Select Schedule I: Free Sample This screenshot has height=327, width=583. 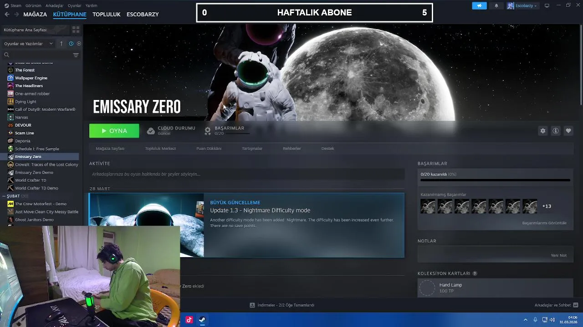tap(37, 149)
